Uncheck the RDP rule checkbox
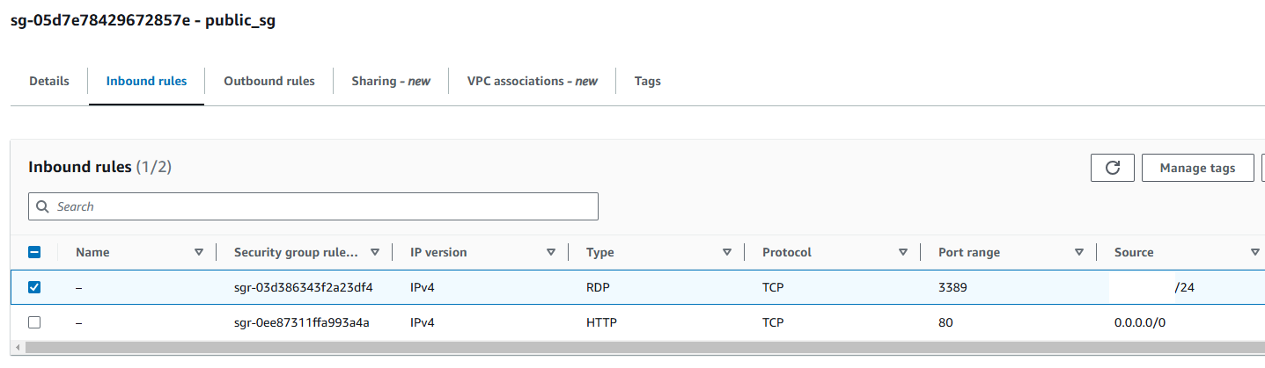The width and height of the screenshot is (1265, 368). pyautogui.click(x=34, y=287)
